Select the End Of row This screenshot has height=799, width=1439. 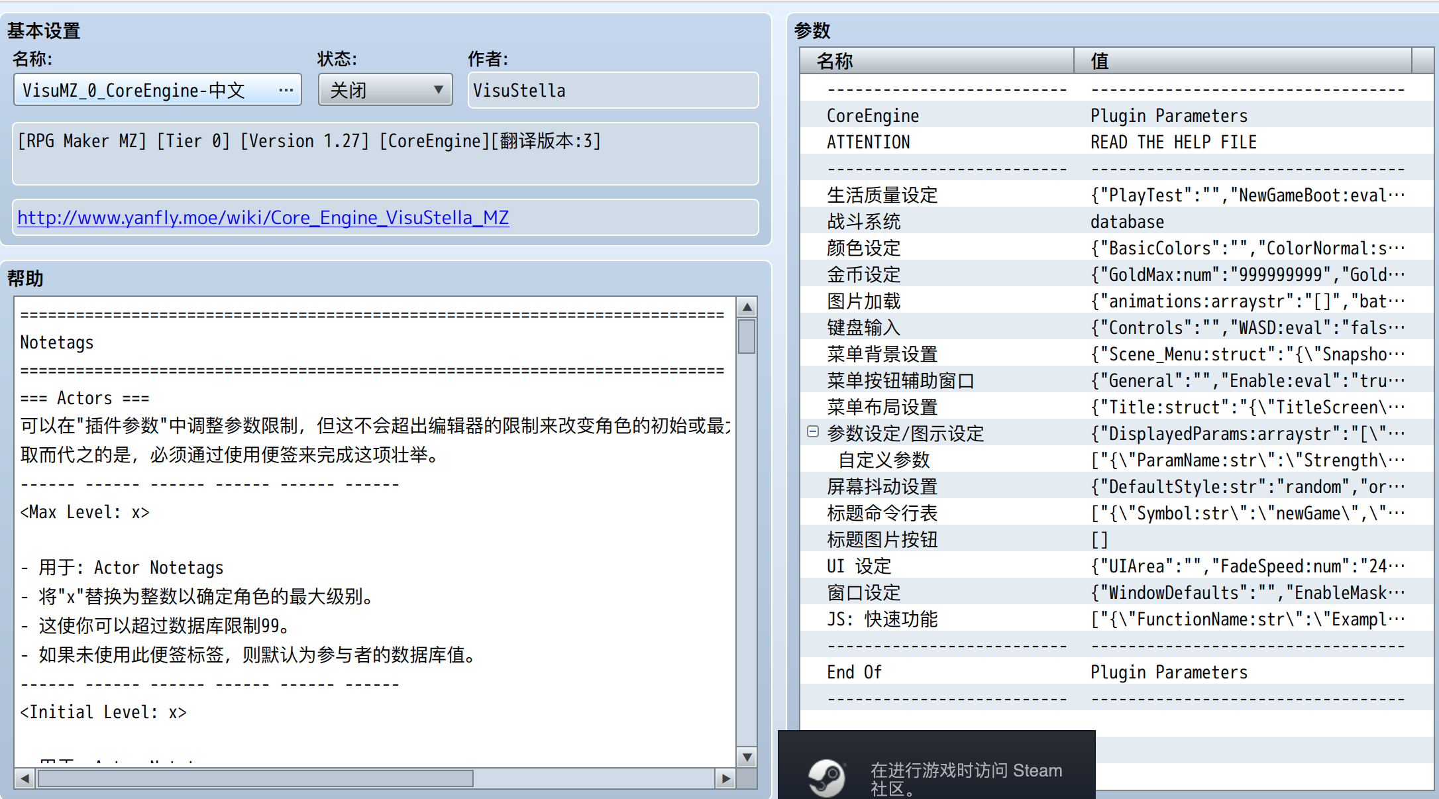click(1116, 672)
